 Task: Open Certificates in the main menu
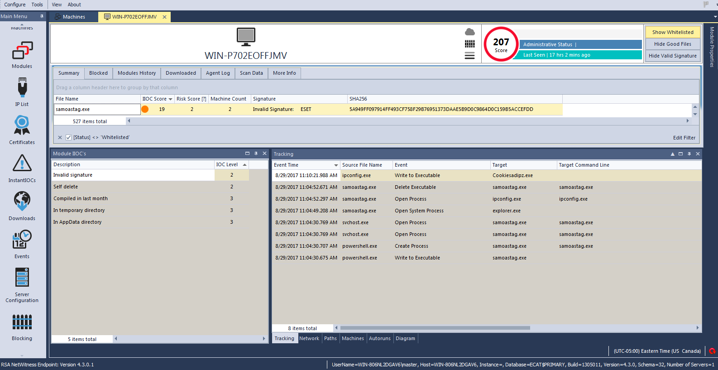coord(22,125)
